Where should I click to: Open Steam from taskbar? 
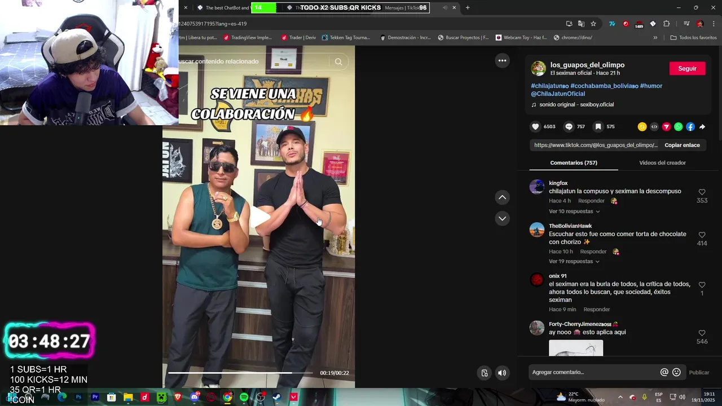pos(277,397)
